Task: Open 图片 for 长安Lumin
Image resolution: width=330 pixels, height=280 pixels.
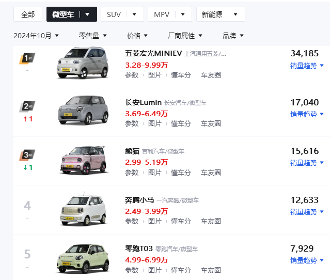Action: (155, 124)
